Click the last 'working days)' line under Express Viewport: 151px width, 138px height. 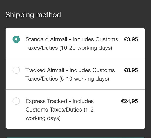click(43, 118)
